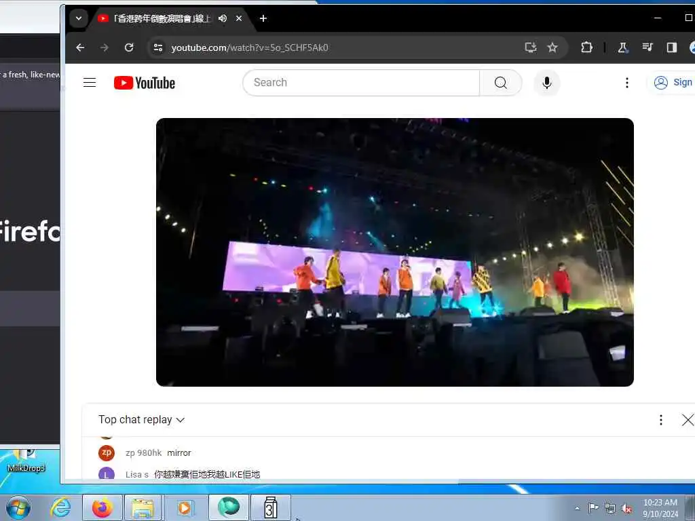This screenshot has width=695, height=521.
Task: Open the Windows Start menu
Action: [18, 507]
